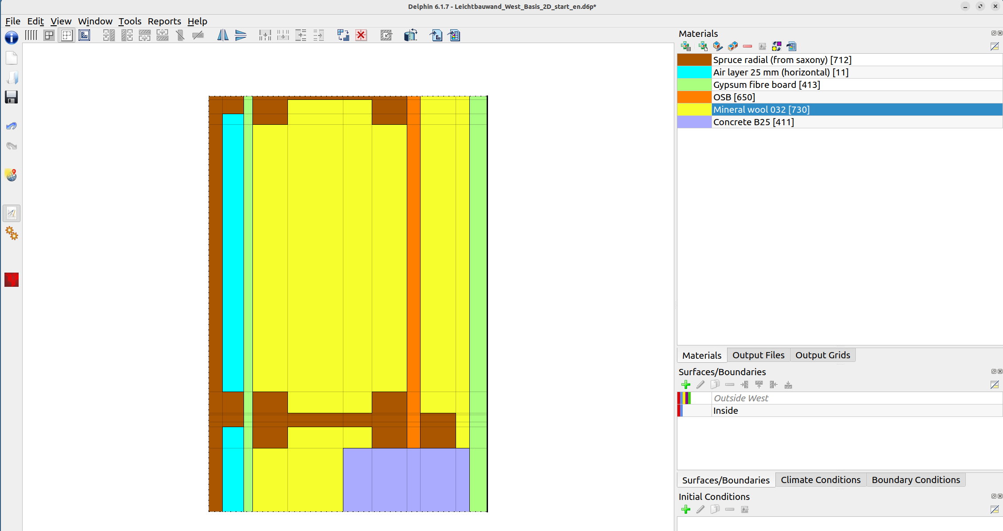Add material from database icon
Viewport: 1003px width, 531px height.
[686, 46]
